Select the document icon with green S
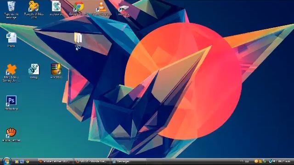The image size is (294, 165). click(56, 8)
